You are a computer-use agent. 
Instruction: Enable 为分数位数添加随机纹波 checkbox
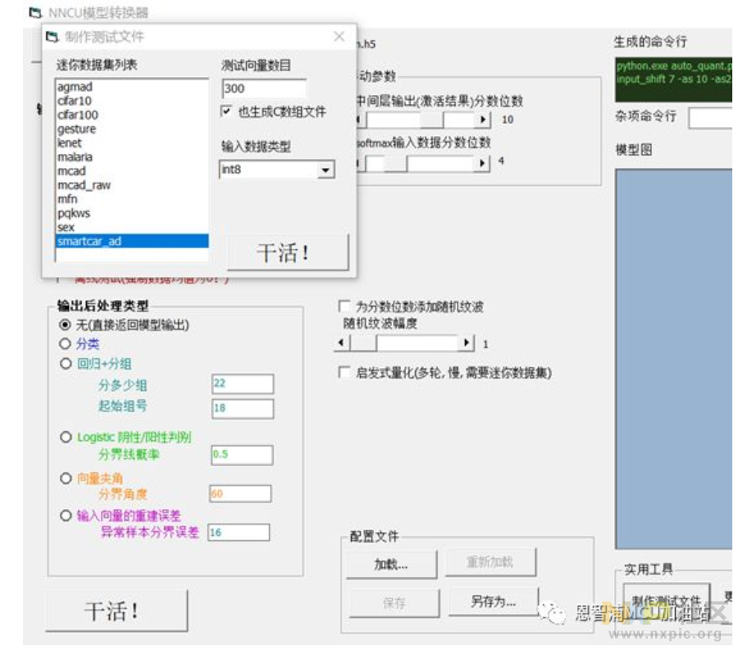(344, 307)
